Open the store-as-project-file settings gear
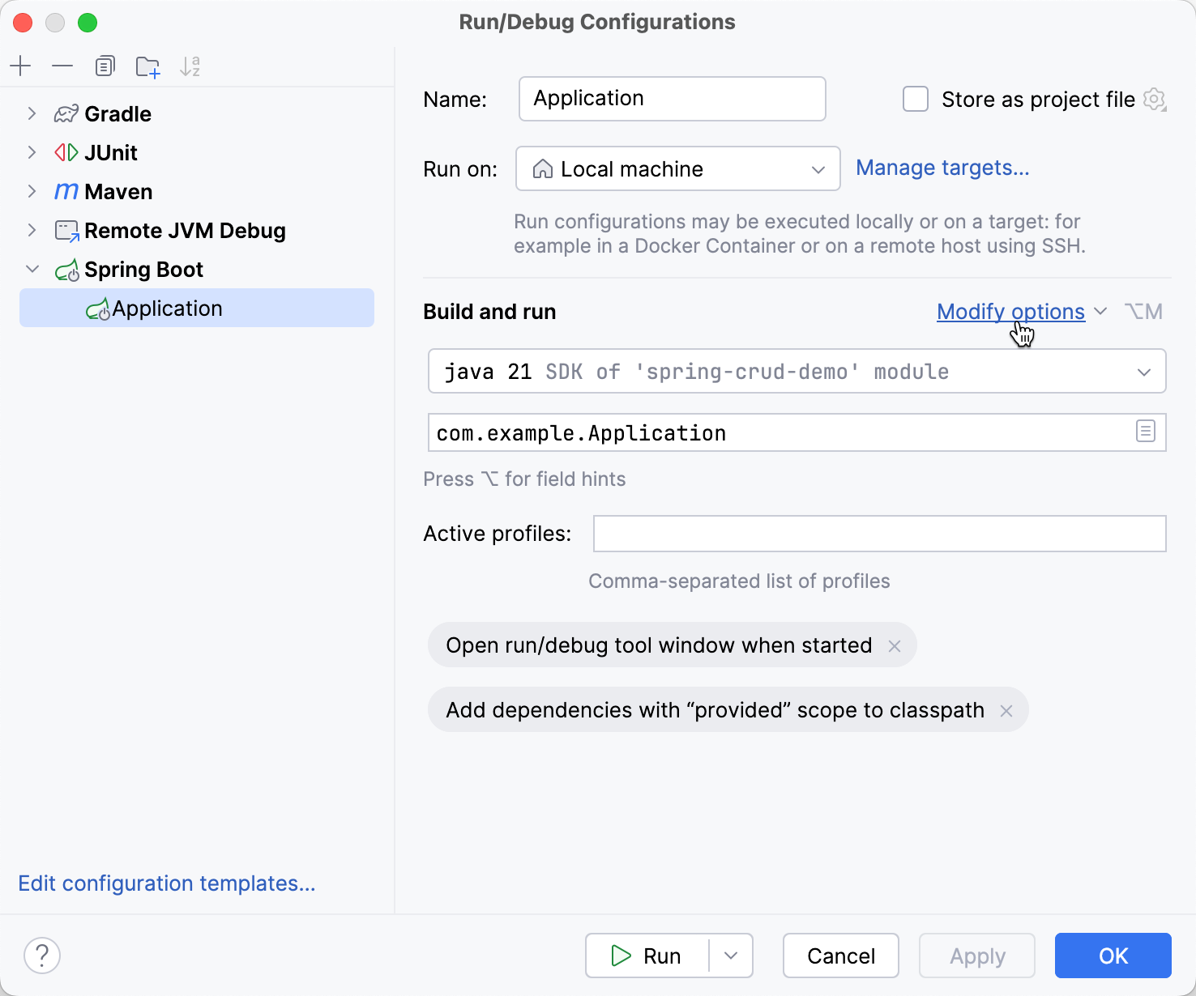The image size is (1196, 996). point(1154,99)
